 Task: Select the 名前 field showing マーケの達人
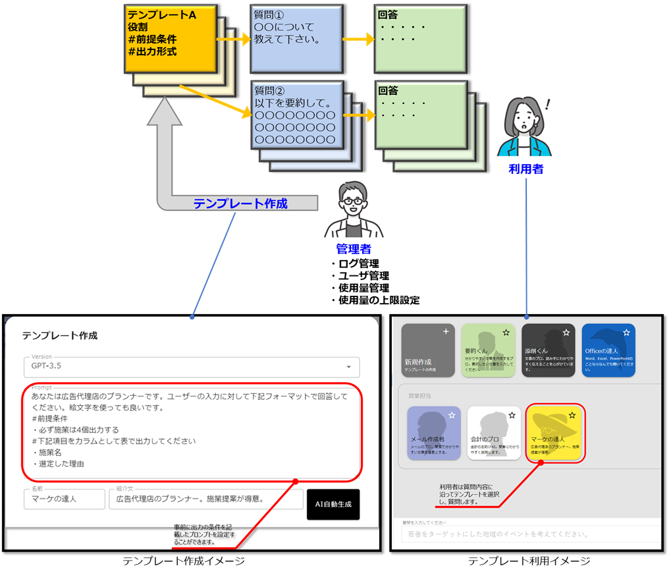[x=64, y=499]
